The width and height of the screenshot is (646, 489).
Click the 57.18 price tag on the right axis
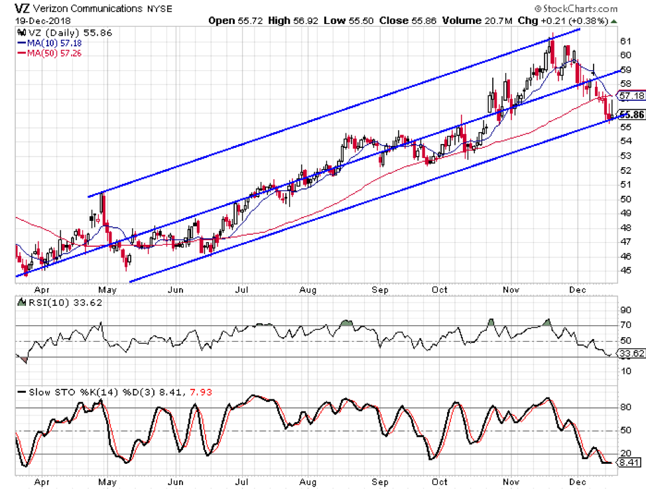[631, 96]
